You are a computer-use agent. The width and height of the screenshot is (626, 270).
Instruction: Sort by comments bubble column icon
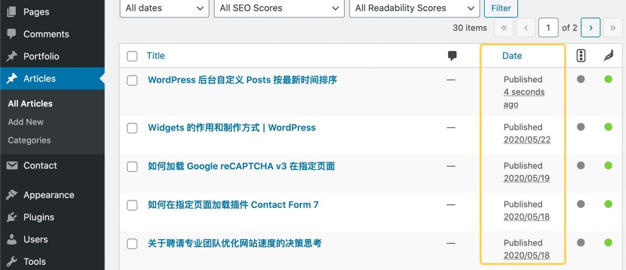click(452, 56)
